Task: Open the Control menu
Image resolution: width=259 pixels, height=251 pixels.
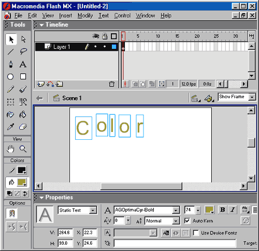Action: coord(122,16)
